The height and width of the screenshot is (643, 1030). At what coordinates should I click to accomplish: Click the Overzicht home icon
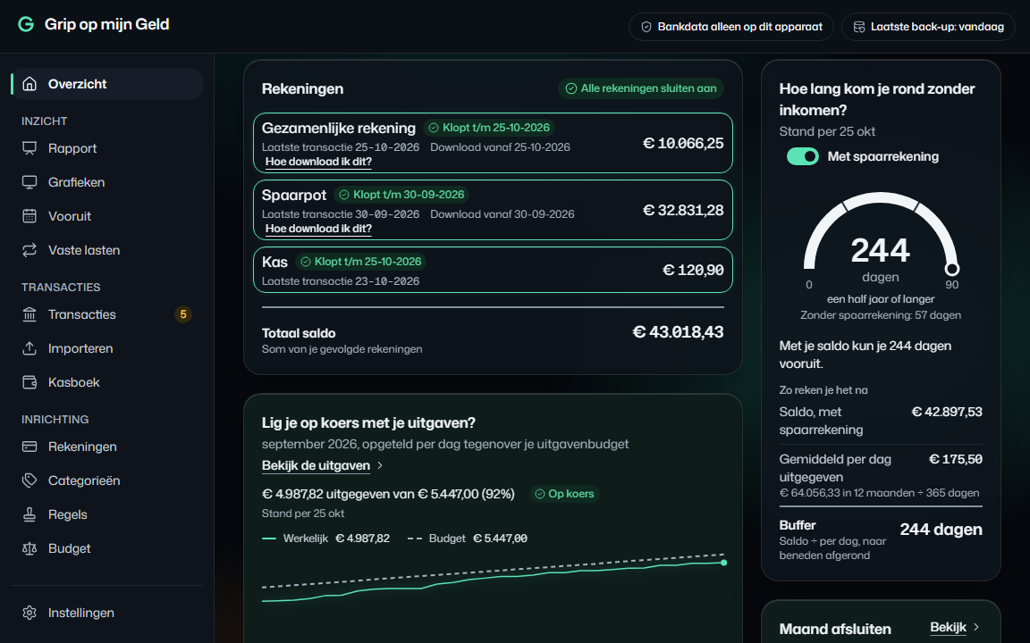point(30,84)
